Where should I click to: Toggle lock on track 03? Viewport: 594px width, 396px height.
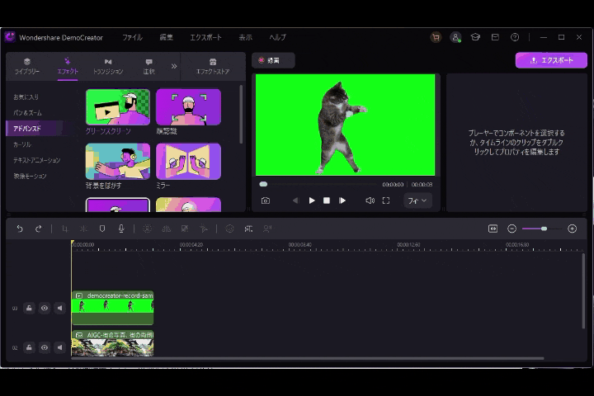click(x=29, y=308)
